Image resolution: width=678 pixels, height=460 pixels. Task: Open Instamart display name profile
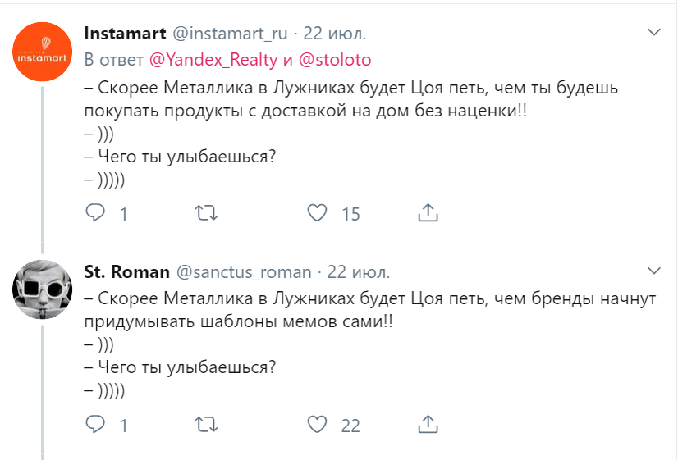coord(123,34)
